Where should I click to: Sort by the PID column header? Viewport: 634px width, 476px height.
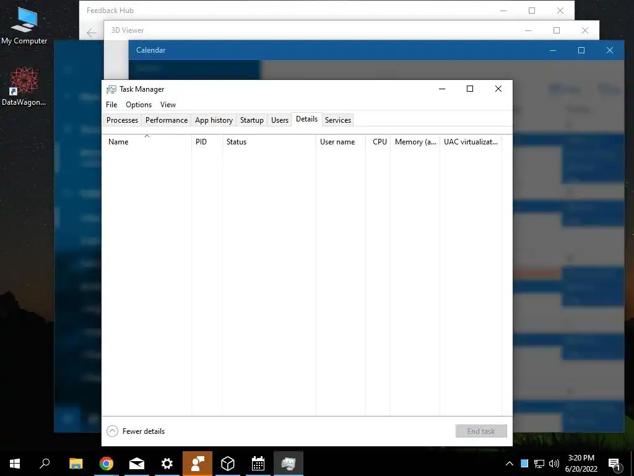point(207,142)
